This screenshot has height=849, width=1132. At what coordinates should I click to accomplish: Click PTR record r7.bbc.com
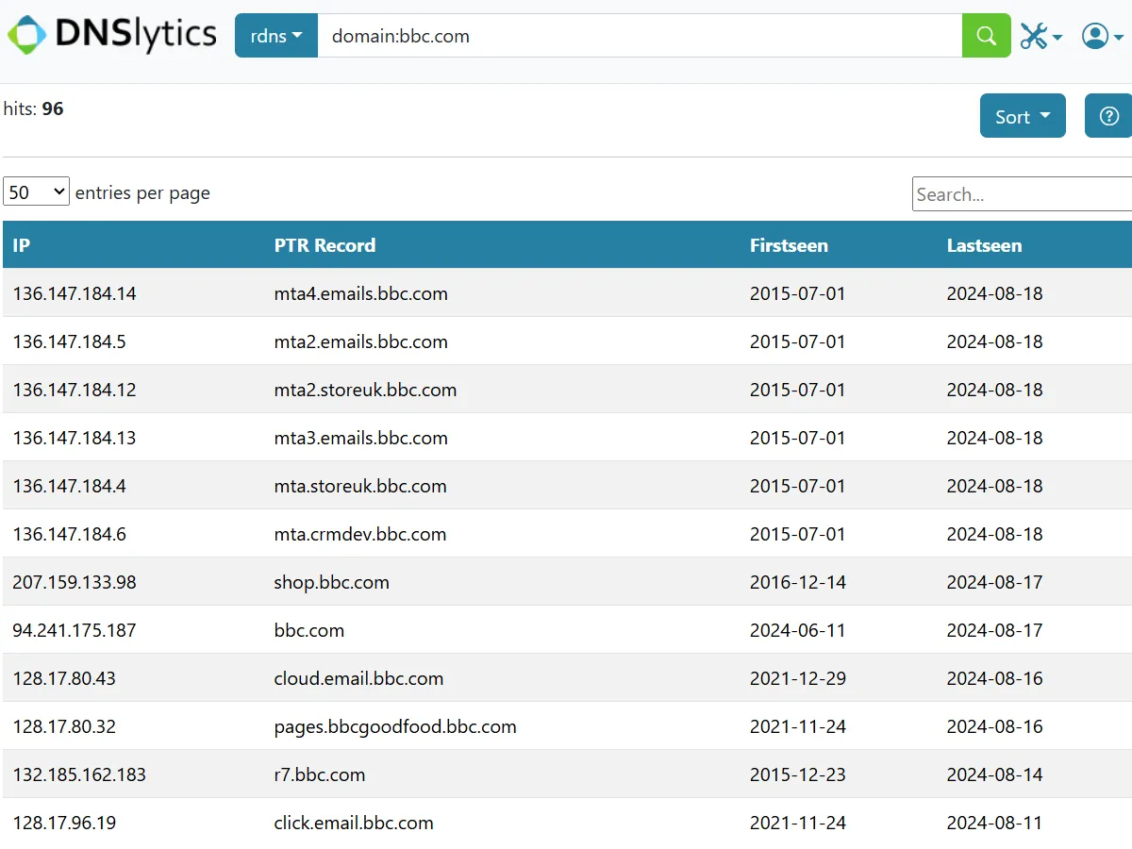(x=320, y=774)
